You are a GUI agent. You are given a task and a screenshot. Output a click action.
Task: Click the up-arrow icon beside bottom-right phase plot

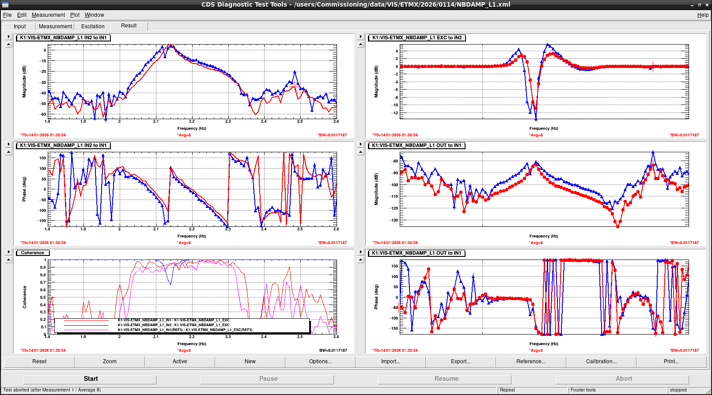tap(360, 260)
